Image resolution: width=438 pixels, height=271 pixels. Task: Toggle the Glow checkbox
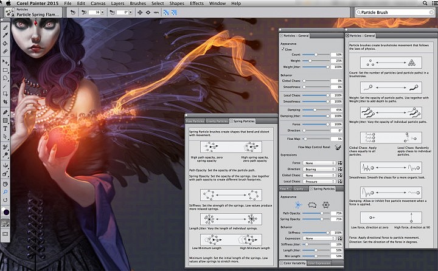tap(283, 50)
